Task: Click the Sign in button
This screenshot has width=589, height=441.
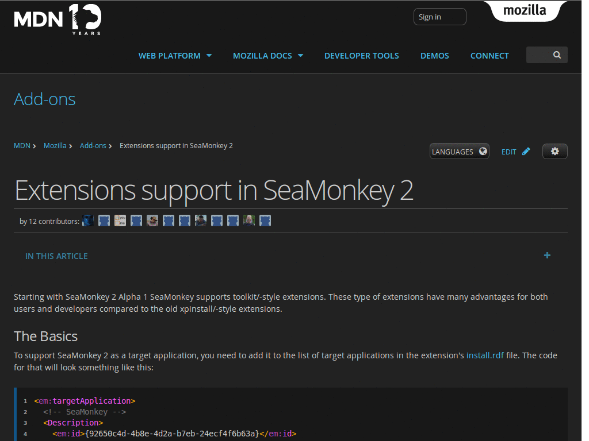Action: 440,17
